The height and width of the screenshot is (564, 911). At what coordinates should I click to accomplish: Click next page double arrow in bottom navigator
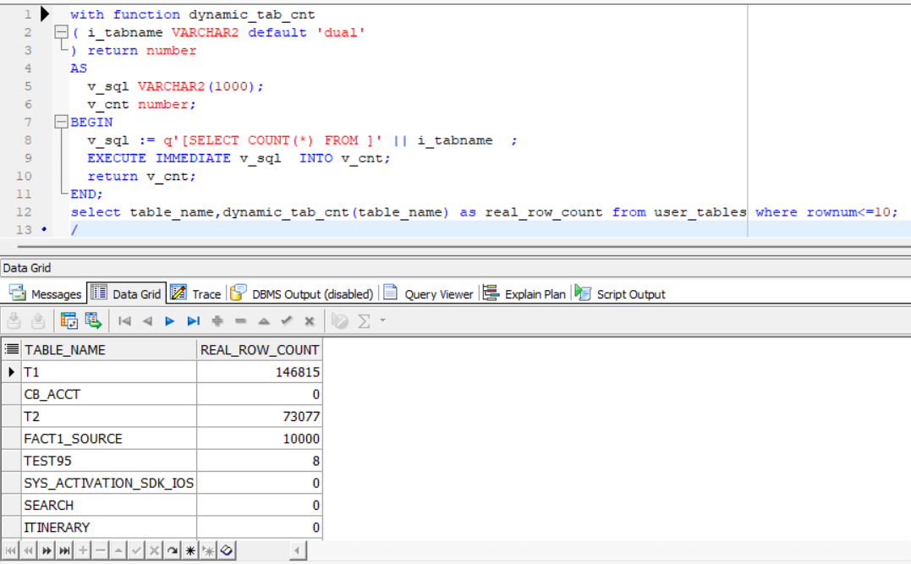(46, 550)
